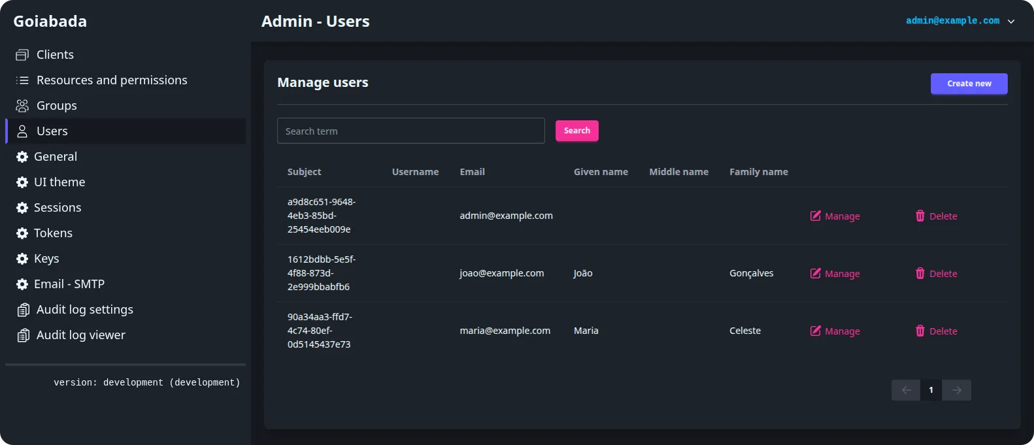Click the Users person icon

[22, 131]
